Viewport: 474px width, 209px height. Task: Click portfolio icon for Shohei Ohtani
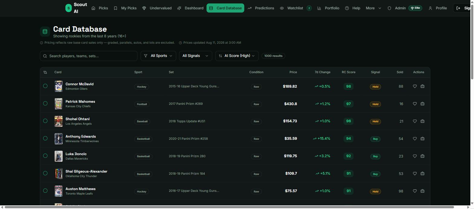coord(423,121)
